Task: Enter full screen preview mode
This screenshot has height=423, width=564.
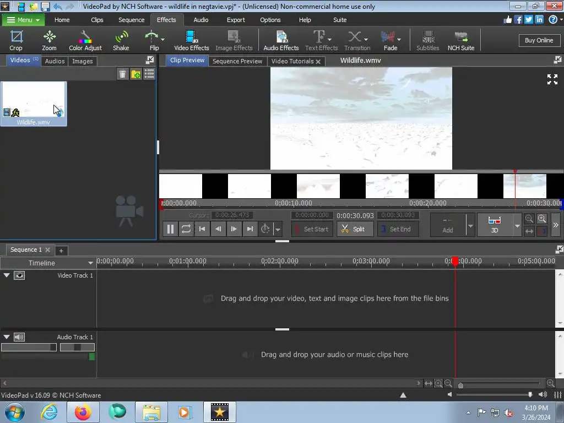Action: [552, 79]
